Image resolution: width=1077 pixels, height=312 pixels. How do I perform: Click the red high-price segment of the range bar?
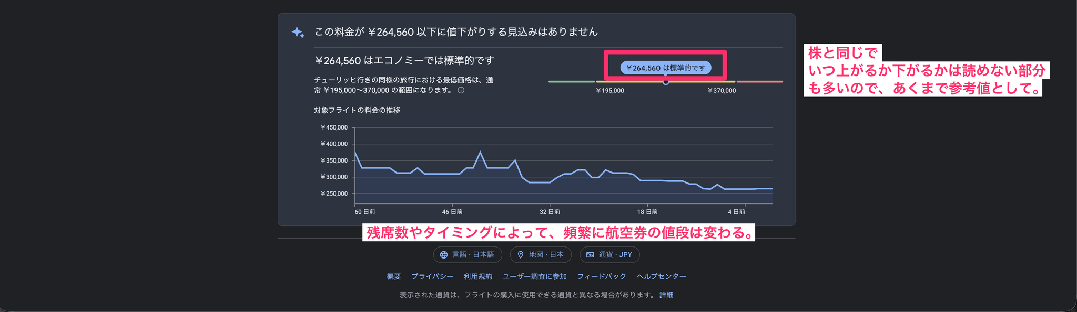click(x=760, y=82)
